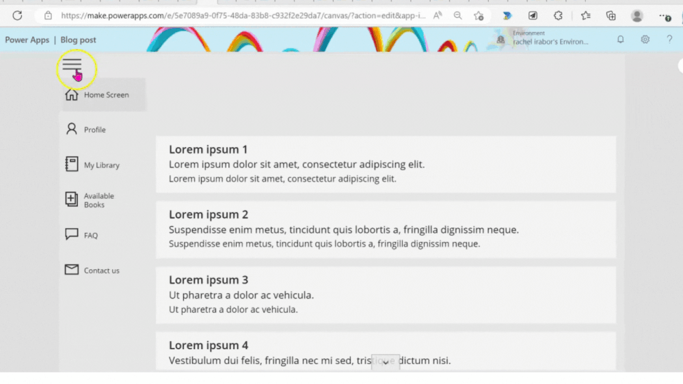Select the My Library menu item
683x384 pixels.
(x=104, y=165)
